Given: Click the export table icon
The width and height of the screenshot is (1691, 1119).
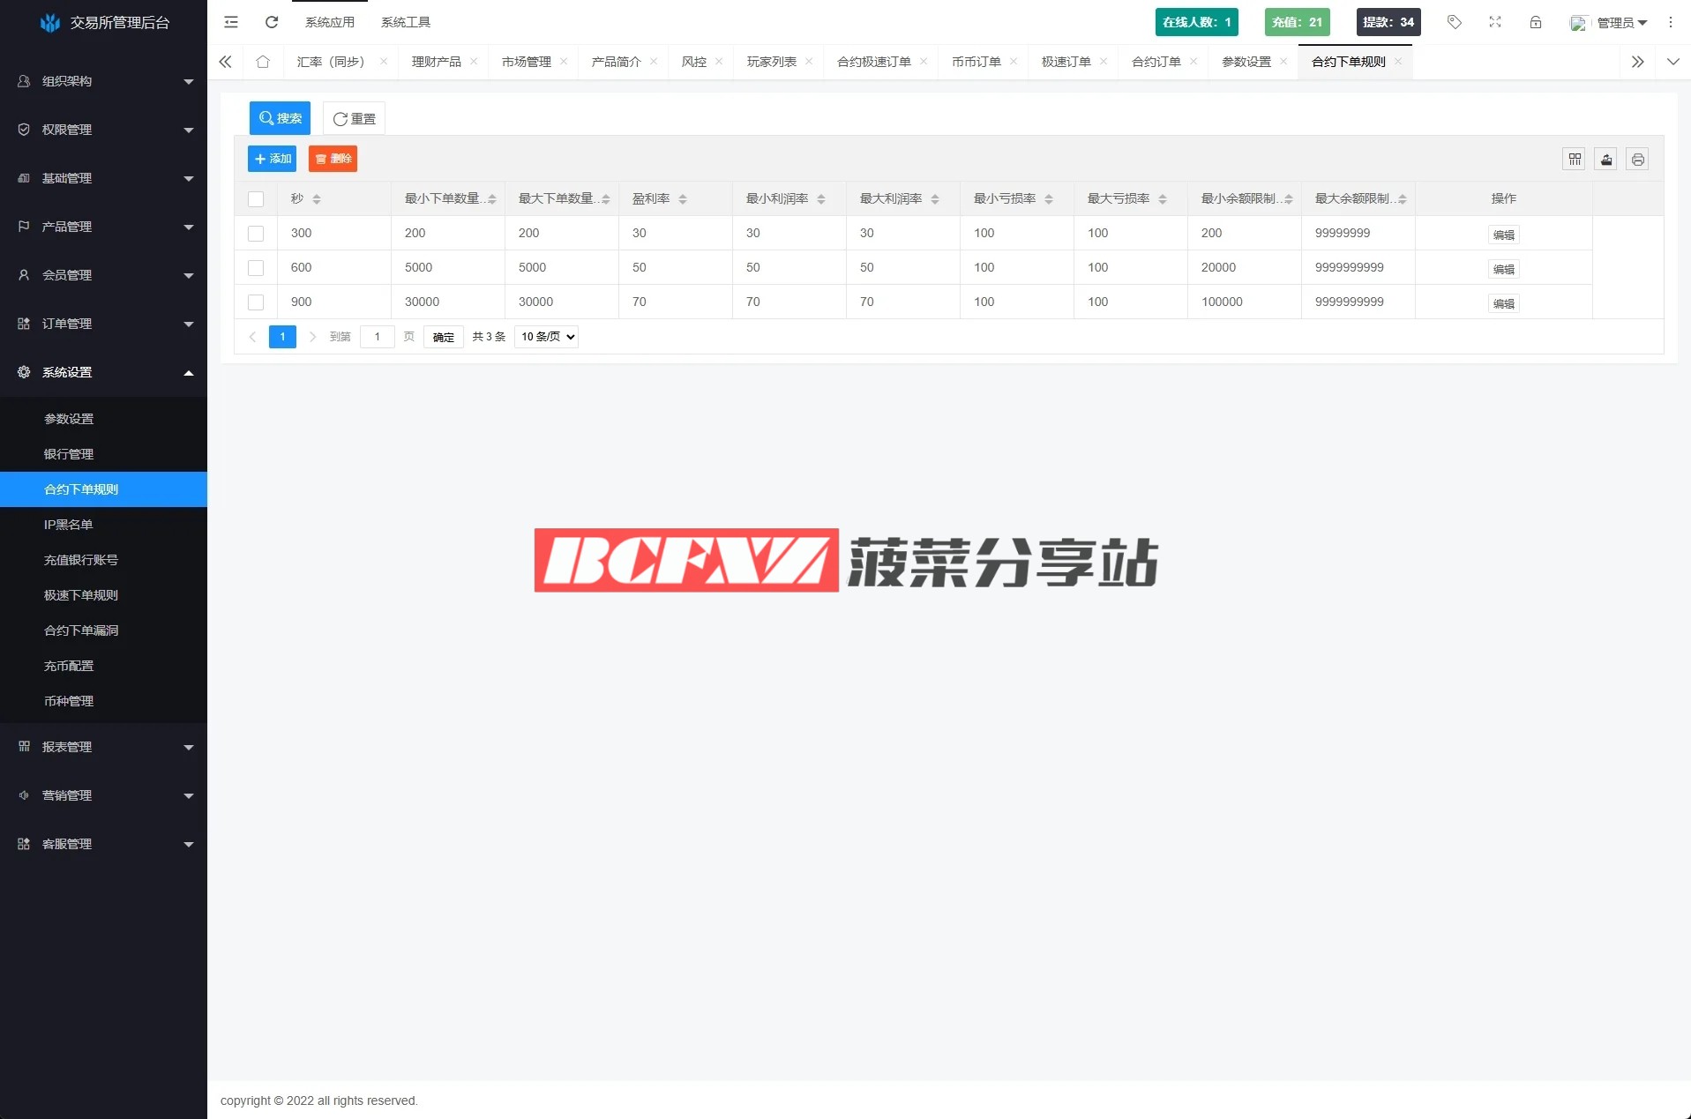Looking at the screenshot, I should tap(1606, 160).
